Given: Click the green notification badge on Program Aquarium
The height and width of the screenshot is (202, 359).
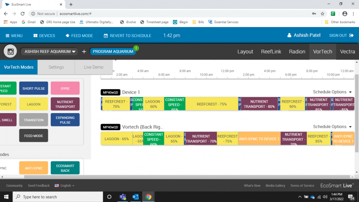Looking at the screenshot, I should pyautogui.click(x=136, y=48).
